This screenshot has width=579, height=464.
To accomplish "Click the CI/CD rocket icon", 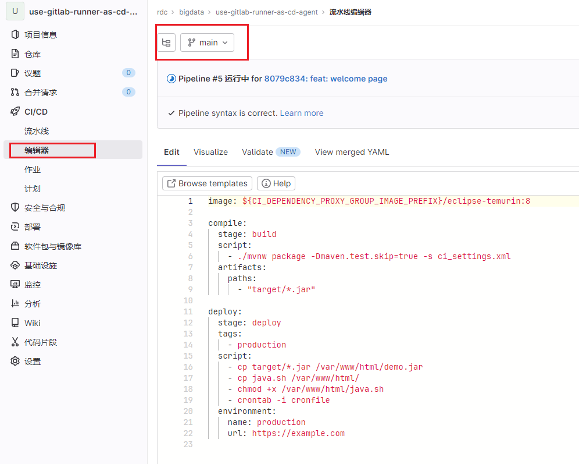I will pyautogui.click(x=15, y=112).
